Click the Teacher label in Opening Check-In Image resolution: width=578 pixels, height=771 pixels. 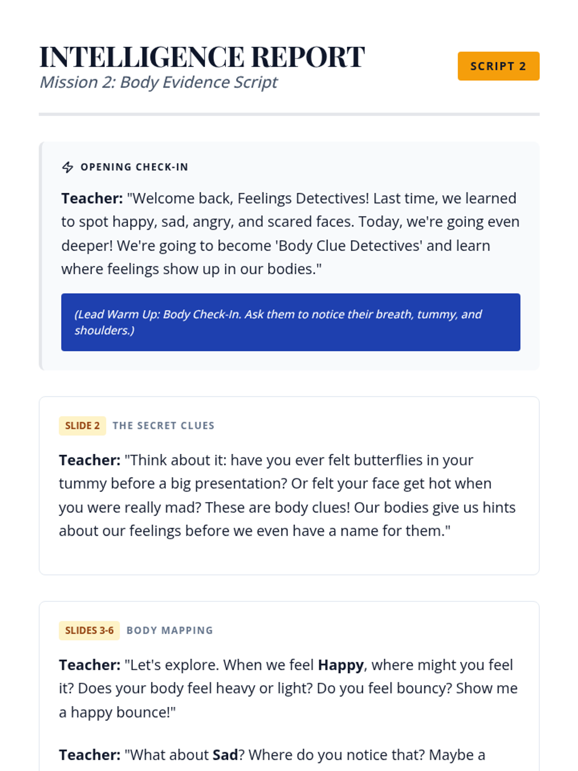92,199
